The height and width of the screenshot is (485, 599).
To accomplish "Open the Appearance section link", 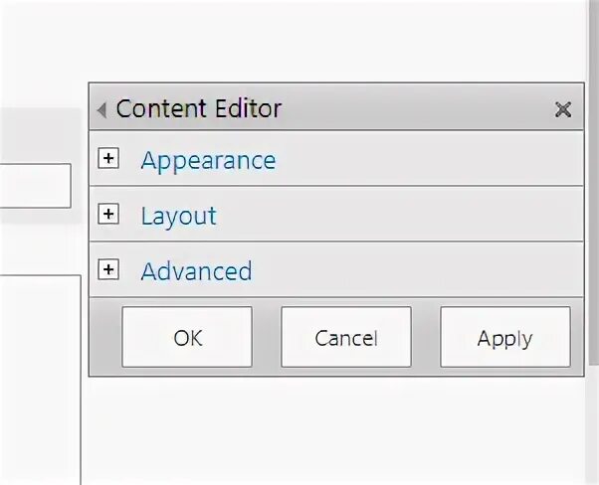I will tap(208, 160).
